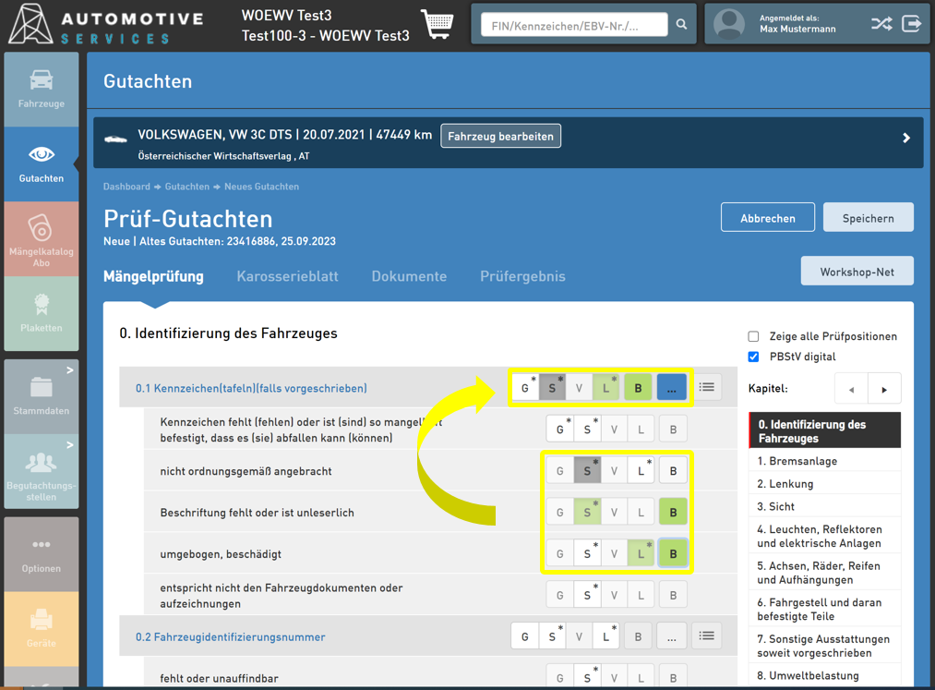Viewport: 935px width, 690px height.
Task: Go to next chapter arrow
Action: [x=884, y=389]
